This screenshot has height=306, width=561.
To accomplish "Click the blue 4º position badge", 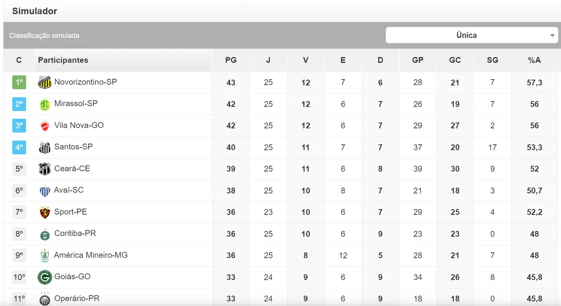I will (19, 147).
